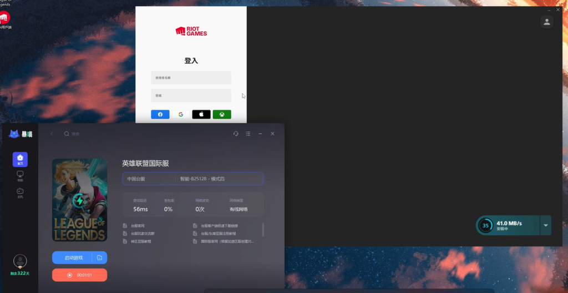Stop acceleration via the orange timer button
The height and width of the screenshot is (293, 568).
coord(80,275)
